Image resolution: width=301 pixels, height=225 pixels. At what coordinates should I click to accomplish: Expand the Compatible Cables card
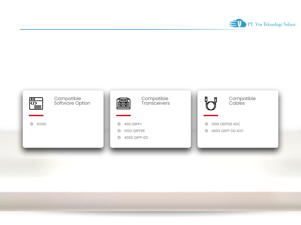238,119
